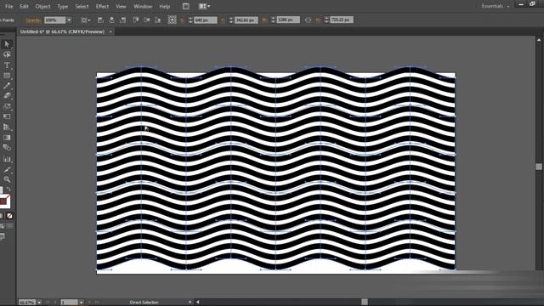The height and width of the screenshot is (306, 544).
Task: Select the Perspective Grid tool
Action: [7, 127]
